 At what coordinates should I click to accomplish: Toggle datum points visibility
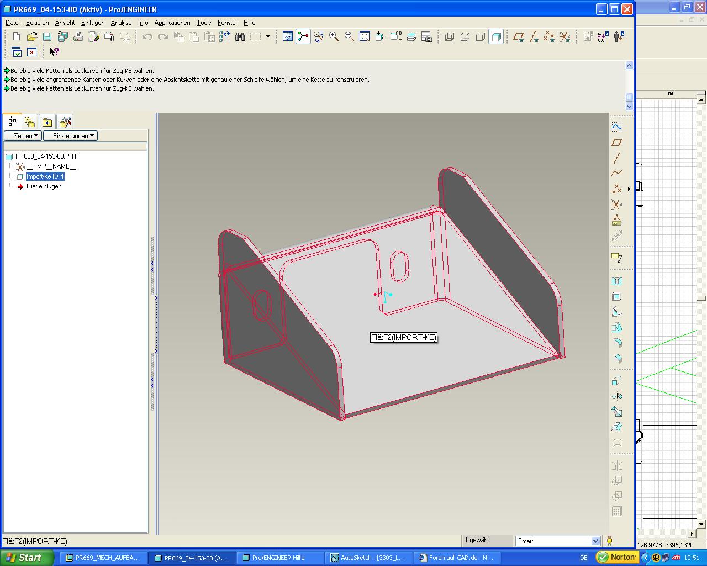(x=549, y=36)
